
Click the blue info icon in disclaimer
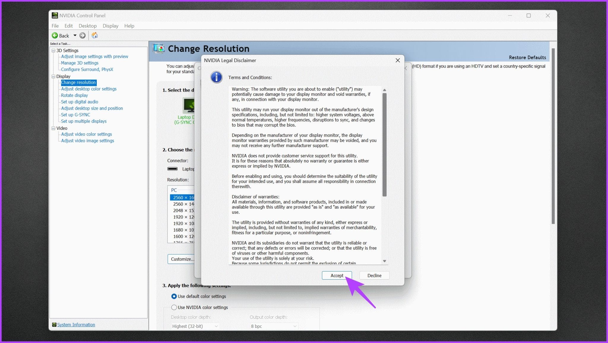coord(216,77)
